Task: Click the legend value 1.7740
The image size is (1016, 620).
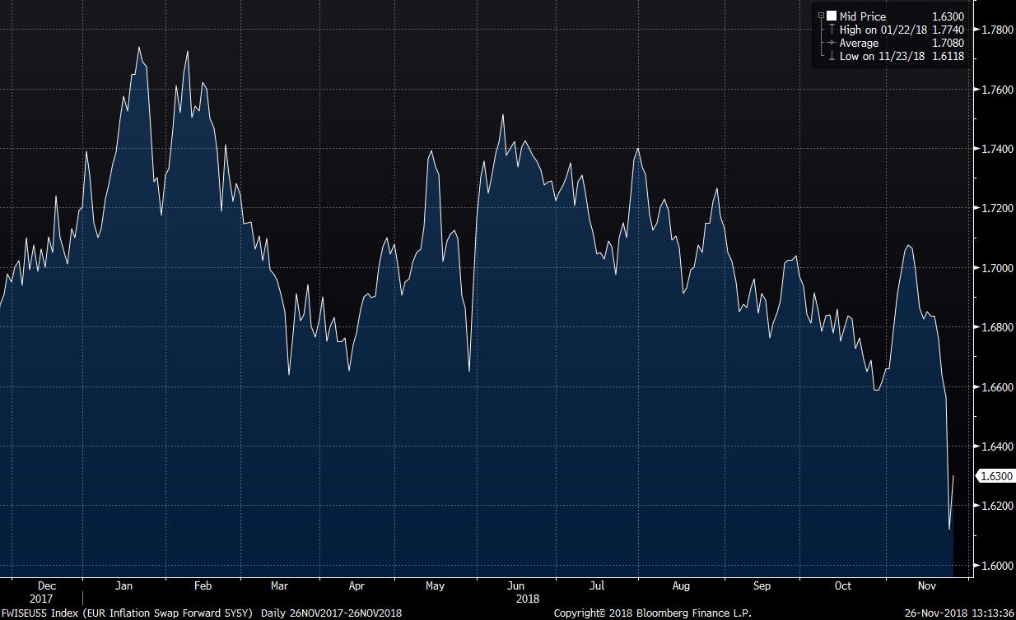Action: point(948,30)
